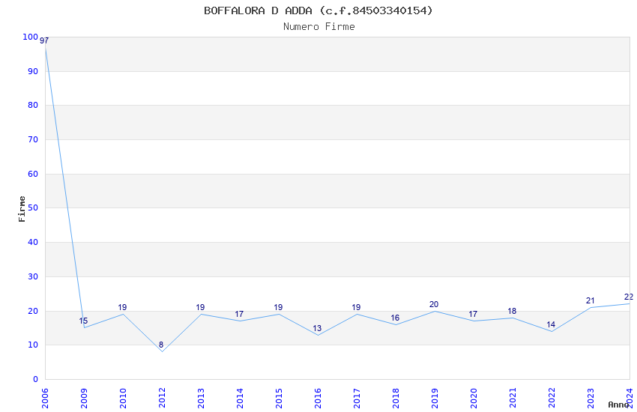This screenshot has width=637, height=412.
Task: Click the data label 17 above 2014
Action: 239,314
